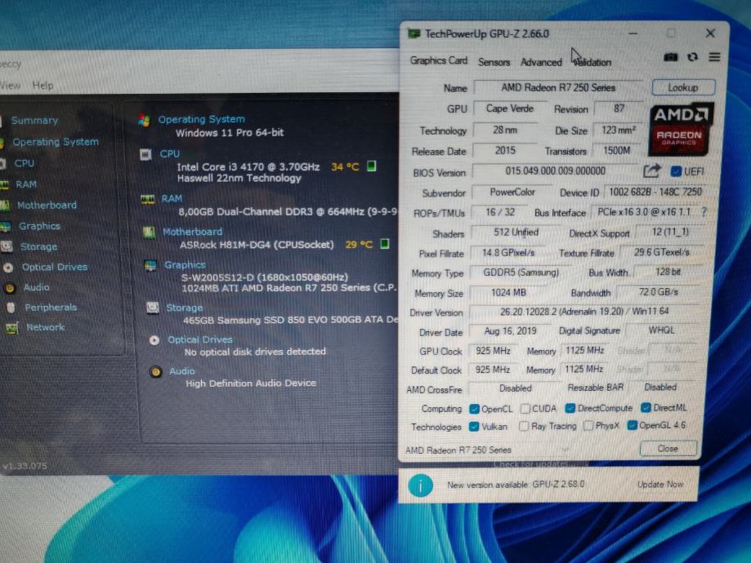Open the View menu in Speccy
This screenshot has height=563, width=751.
click(10, 86)
